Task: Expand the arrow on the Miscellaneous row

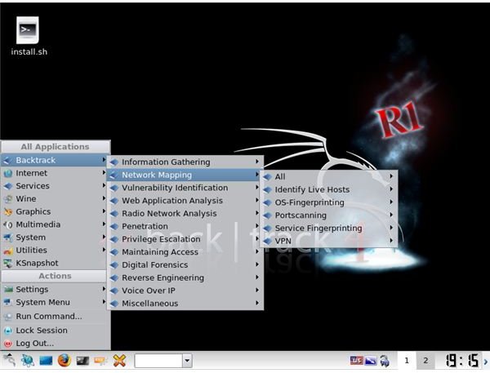Action: pyautogui.click(x=257, y=303)
